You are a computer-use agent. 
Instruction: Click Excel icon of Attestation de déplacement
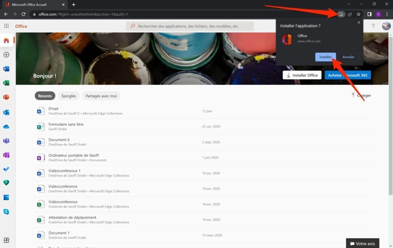tap(41, 220)
